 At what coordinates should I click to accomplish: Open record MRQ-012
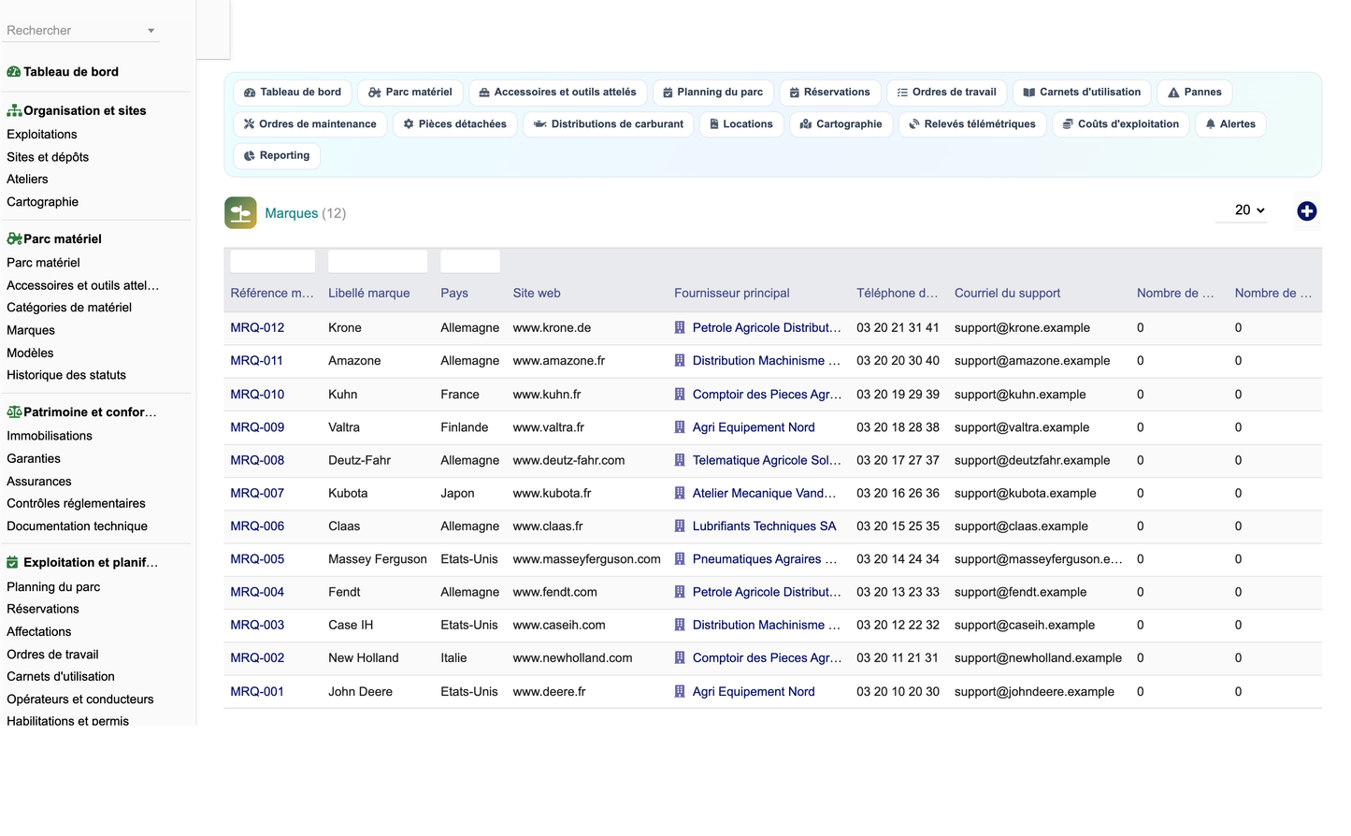click(257, 328)
